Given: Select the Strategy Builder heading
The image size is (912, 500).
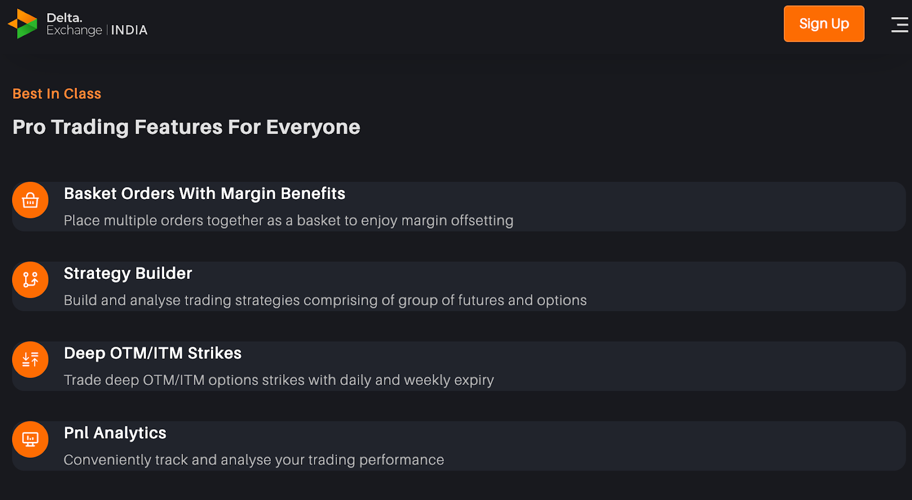Looking at the screenshot, I should (x=128, y=274).
